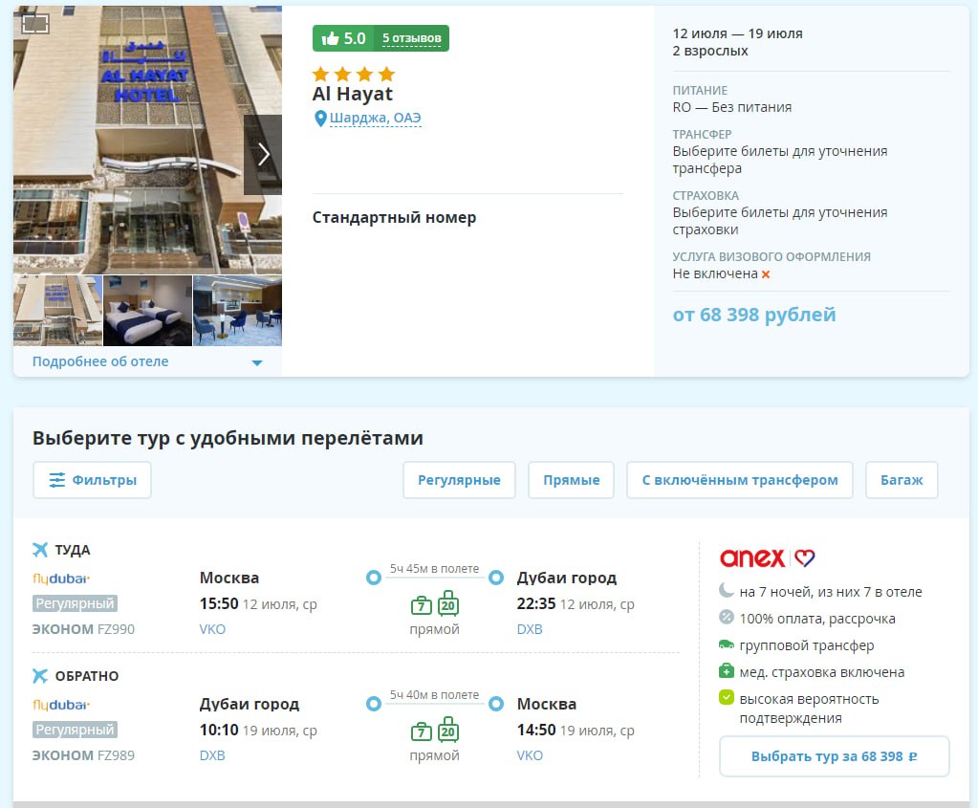This screenshot has height=808, width=978.
Task: Click the red cross by visa service
Action: pos(766,274)
